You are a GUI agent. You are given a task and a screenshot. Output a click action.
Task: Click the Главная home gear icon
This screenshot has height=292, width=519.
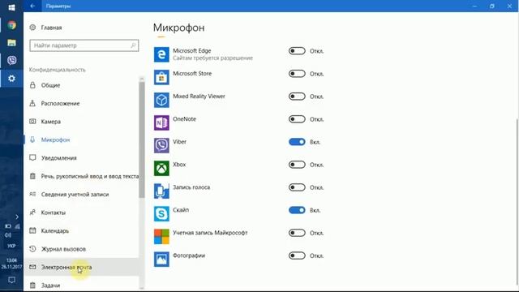32,28
